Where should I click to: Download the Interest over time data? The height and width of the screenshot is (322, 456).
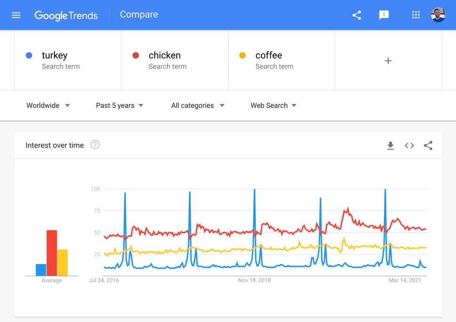coord(390,145)
